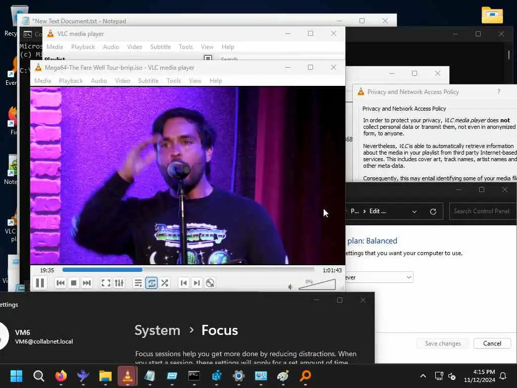
Task: Open the power setting dropdown showing 'ever'
Action: [379, 277]
